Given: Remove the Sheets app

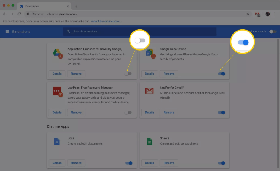Looking at the screenshot, I should 169,163.
